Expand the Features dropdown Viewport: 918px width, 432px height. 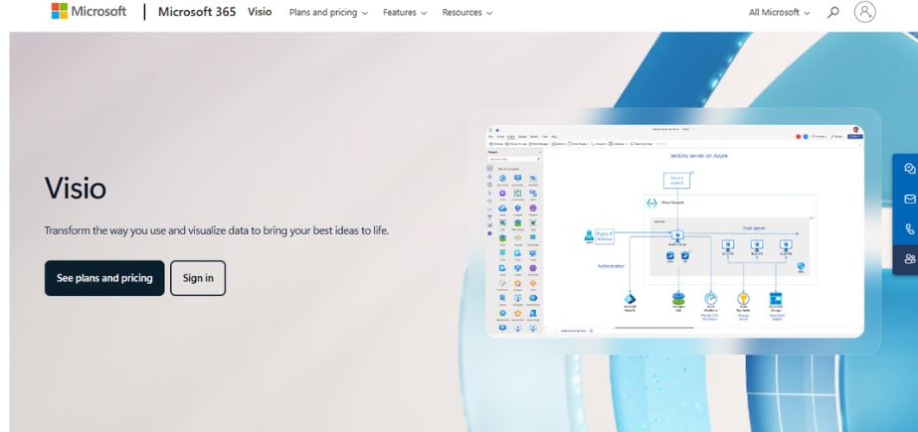point(405,12)
